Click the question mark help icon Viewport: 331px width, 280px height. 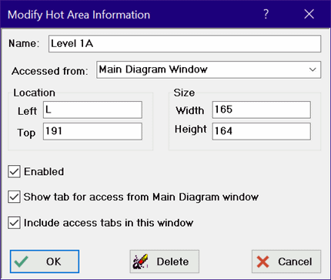click(x=266, y=14)
